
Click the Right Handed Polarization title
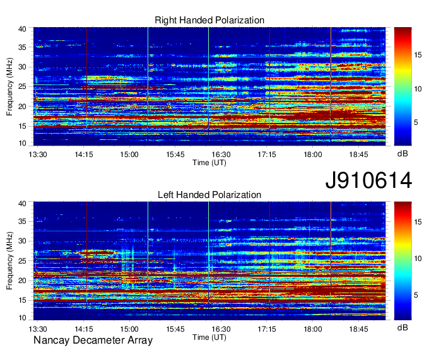(x=209, y=20)
